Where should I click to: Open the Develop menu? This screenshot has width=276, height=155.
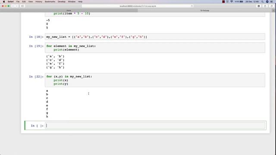pyautogui.click(x=61, y=2)
